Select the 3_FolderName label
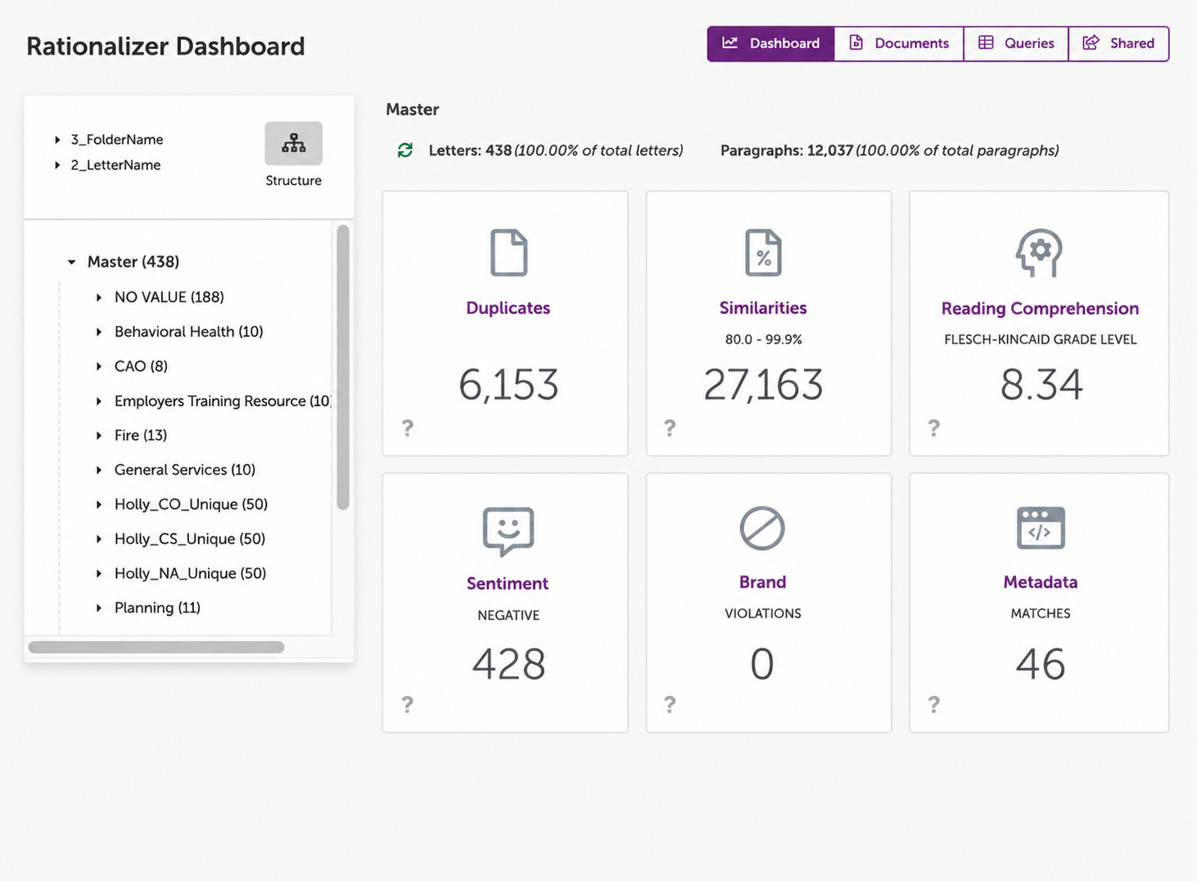Image resolution: width=1197 pixels, height=881 pixels. pos(117,140)
